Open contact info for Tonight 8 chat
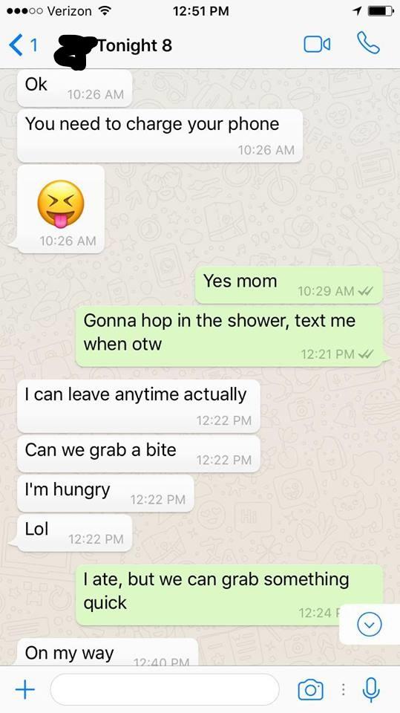 click(x=135, y=45)
